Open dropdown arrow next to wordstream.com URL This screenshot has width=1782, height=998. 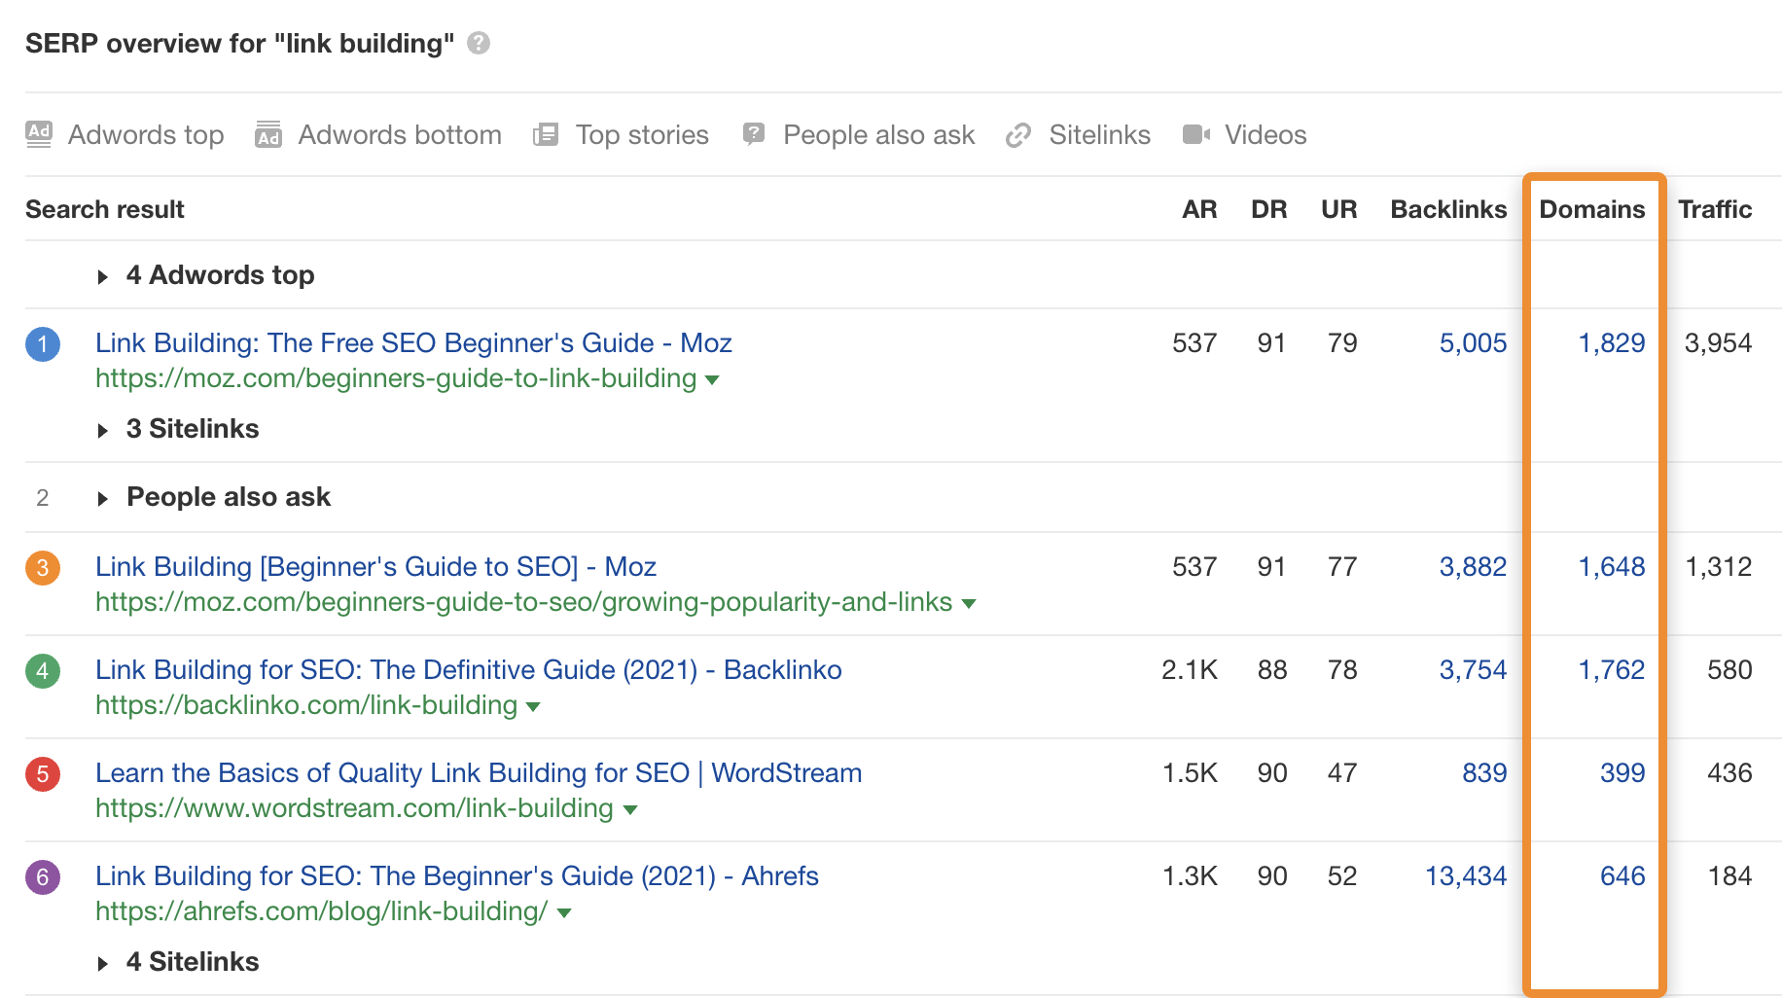pos(630,810)
